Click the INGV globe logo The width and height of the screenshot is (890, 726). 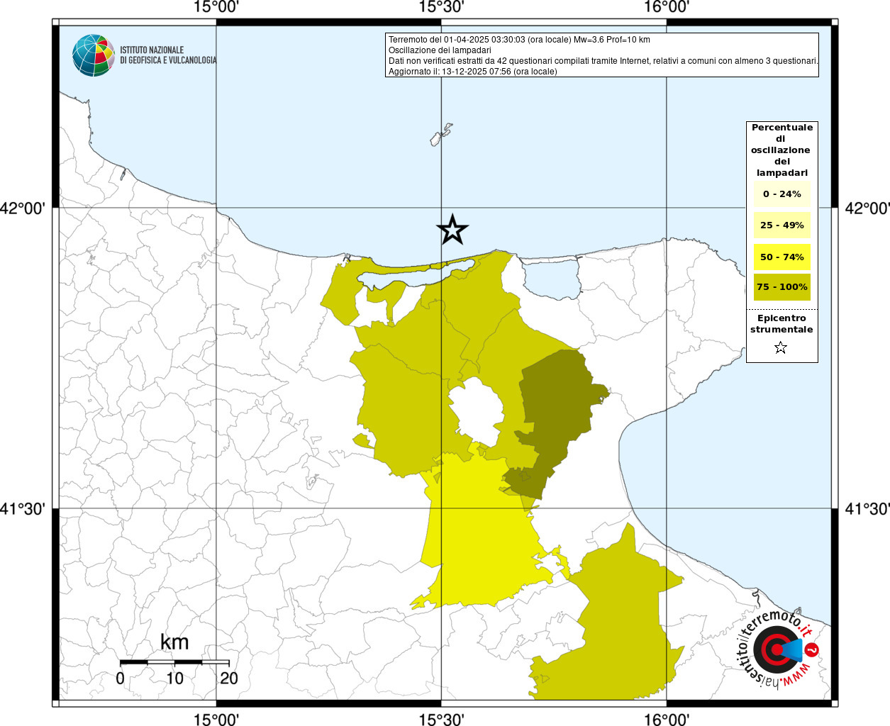(94, 55)
